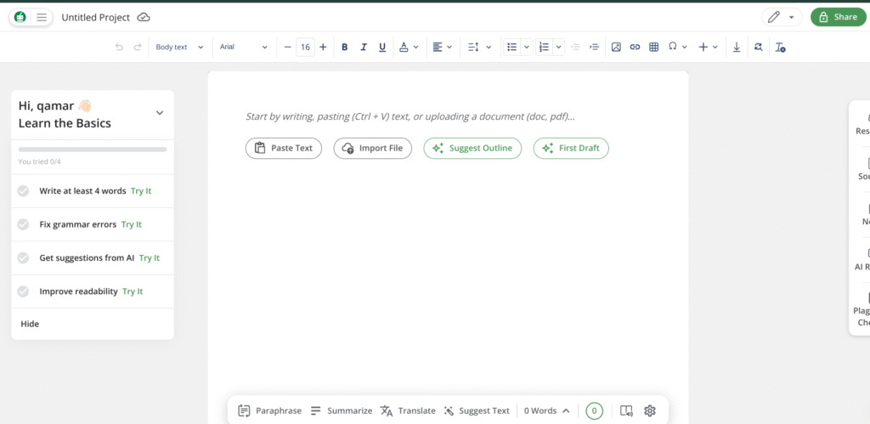Click the insert link icon
Image resolution: width=870 pixels, height=424 pixels.
pyautogui.click(x=635, y=48)
